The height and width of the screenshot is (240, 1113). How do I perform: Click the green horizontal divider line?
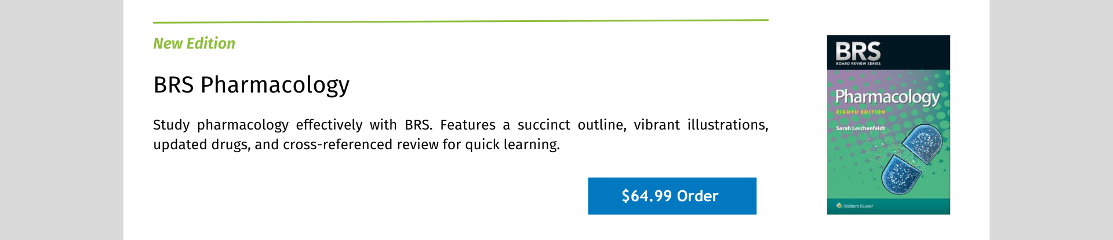[461, 21]
